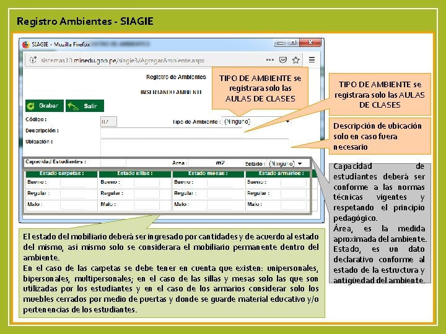446x334 pixels.
Task: Click Malo field under Estado mesas
Action: click(220, 205)
